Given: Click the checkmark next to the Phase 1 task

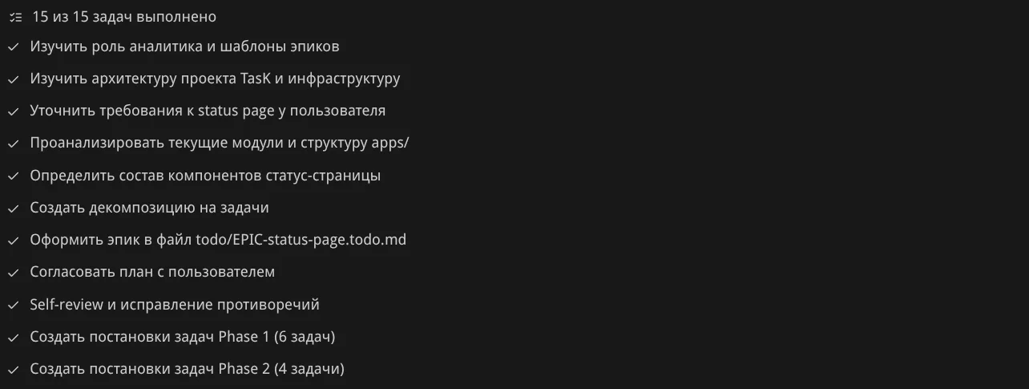Looking at the screenshot, I should click(14, 338).
